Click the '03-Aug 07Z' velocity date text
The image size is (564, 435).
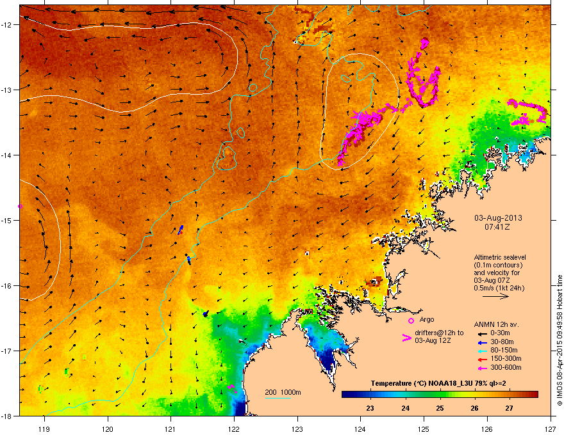(492, 280)
